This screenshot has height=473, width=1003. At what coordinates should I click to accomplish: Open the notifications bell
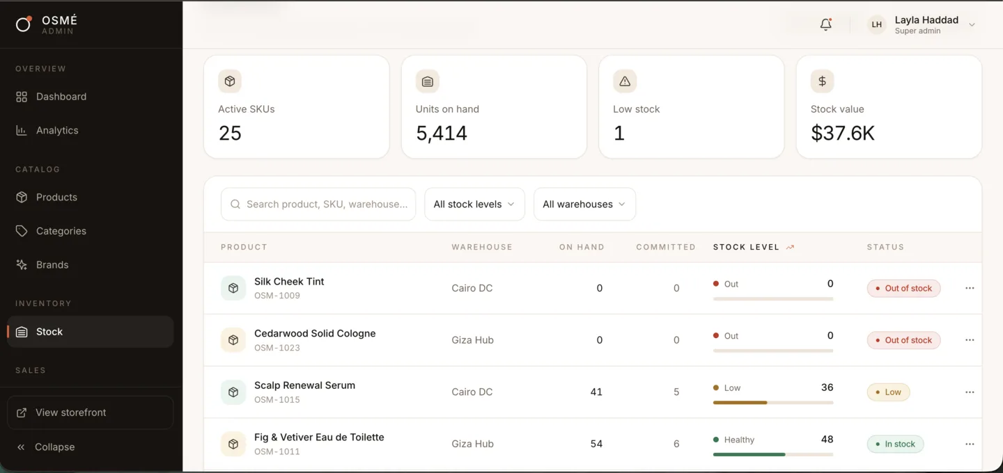coord(825,24)
